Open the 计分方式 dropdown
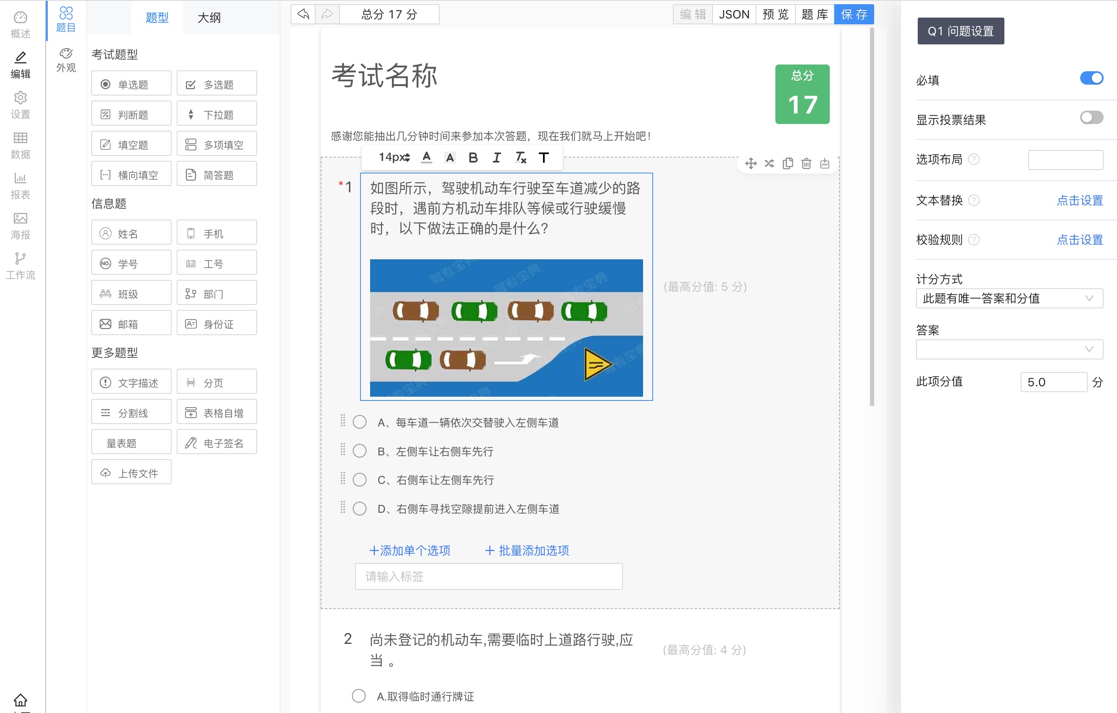Viewport: 1117px width, 713px height. pos(1009,298)
